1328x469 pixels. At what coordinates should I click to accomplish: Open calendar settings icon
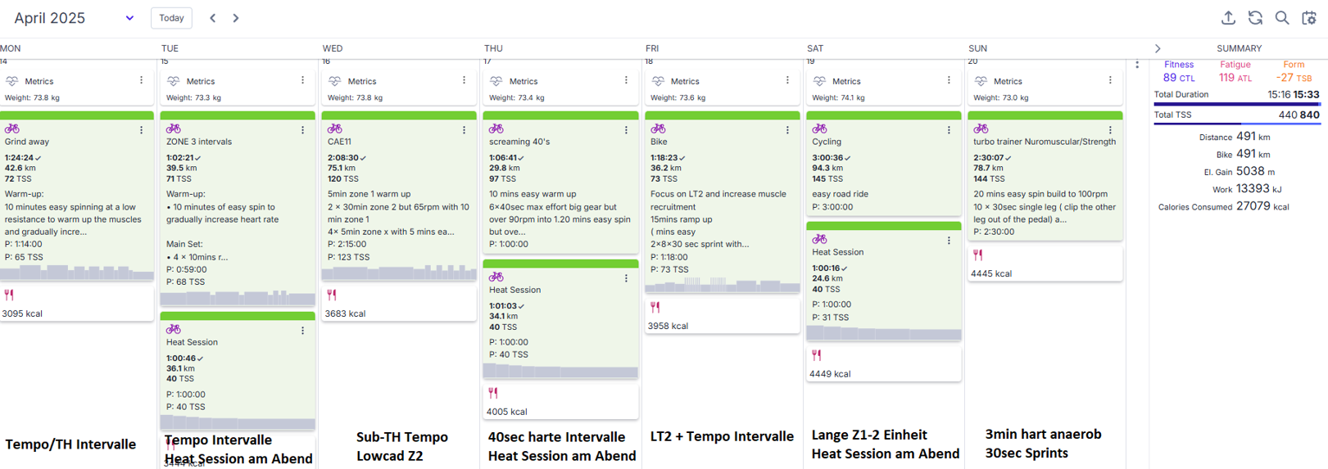tap(1309, 18)
